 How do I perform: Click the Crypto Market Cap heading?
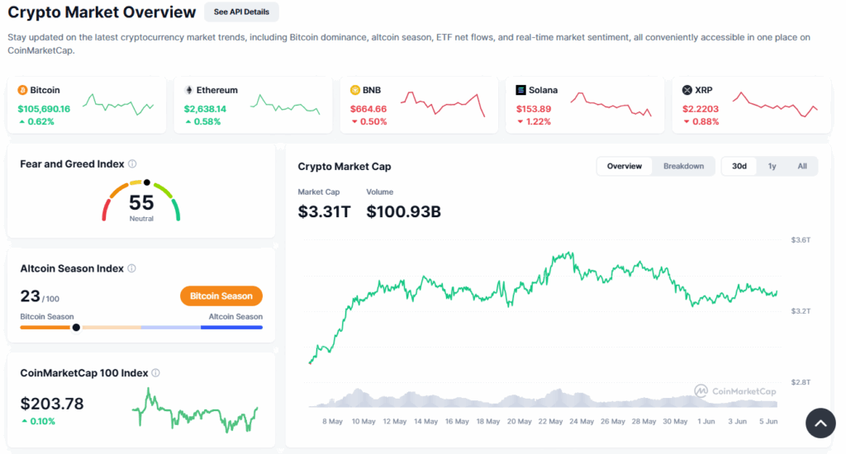pos(345,167)
